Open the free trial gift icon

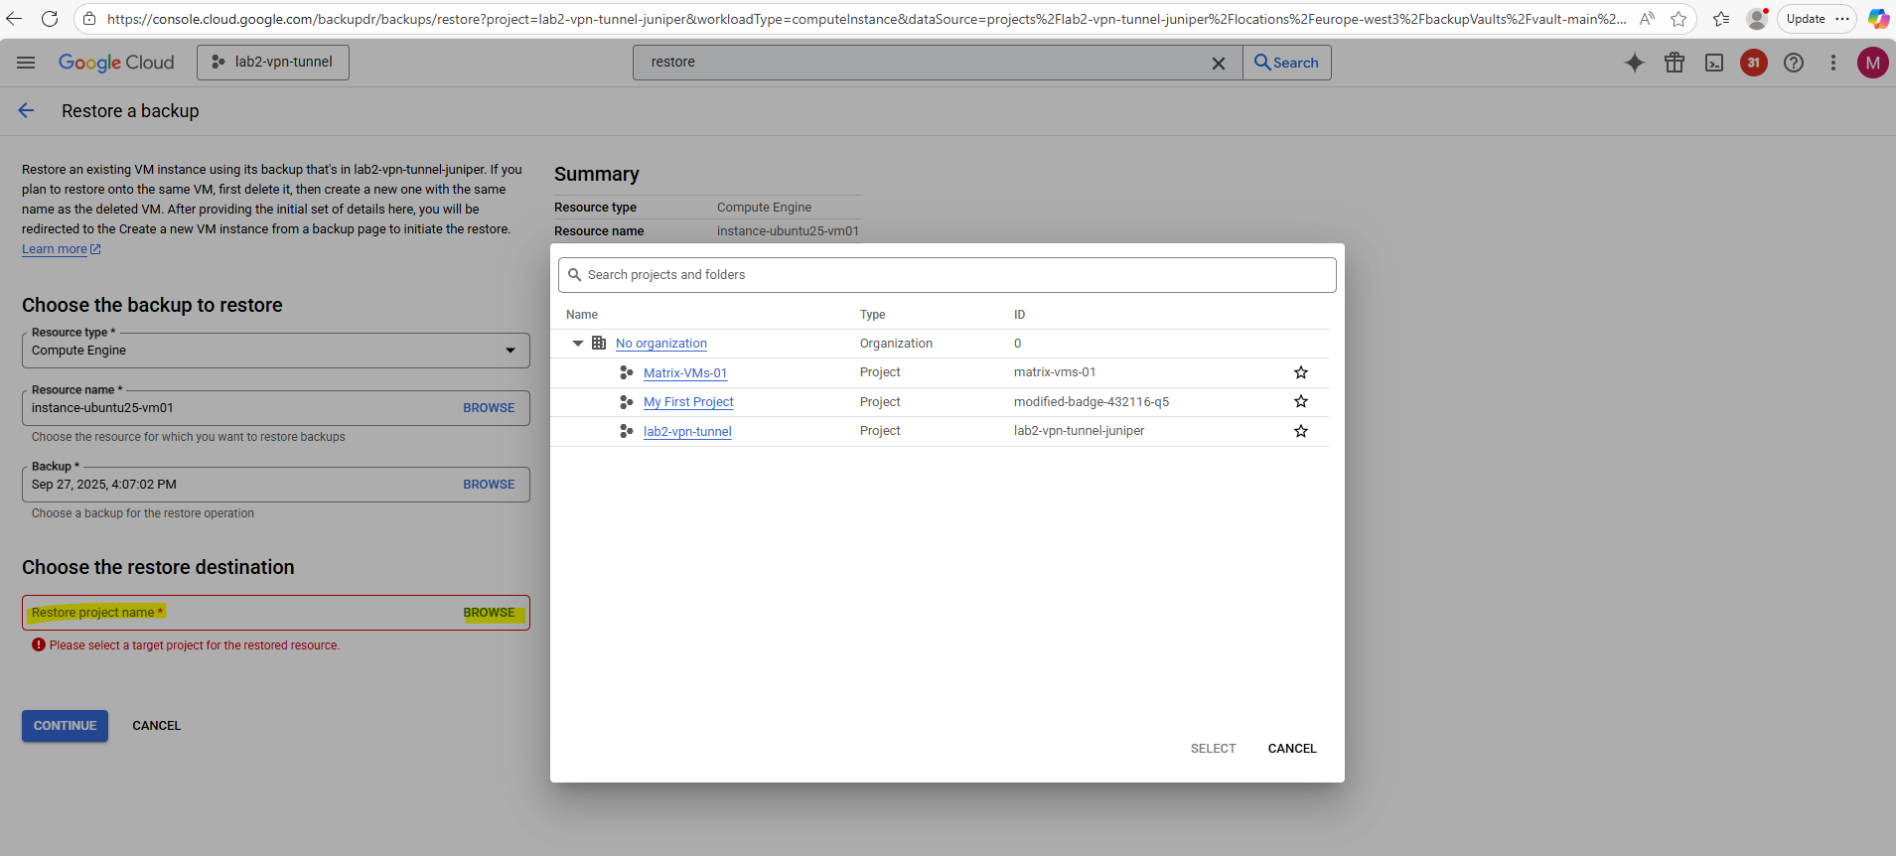coord(1675,63)
